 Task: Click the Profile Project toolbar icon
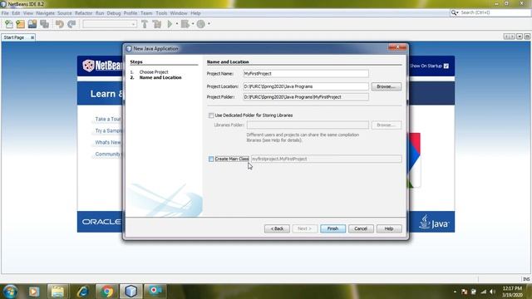(201, 24)
